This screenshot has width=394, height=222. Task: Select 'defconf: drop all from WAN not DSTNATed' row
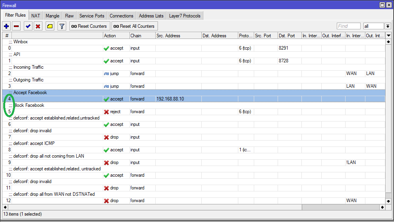tap(193, 194)
